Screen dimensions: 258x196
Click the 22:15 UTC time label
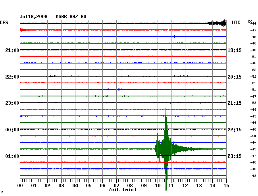click(x=235, y=130)
